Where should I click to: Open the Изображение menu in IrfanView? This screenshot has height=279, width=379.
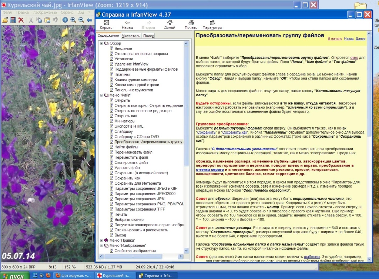45,12
